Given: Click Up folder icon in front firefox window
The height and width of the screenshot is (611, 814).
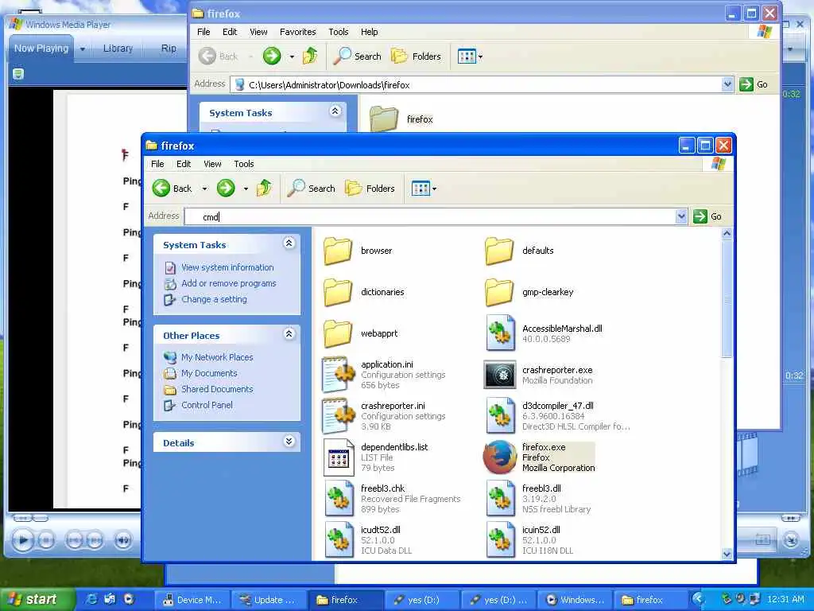Looking at the screenshot, I should click(264, 188).
